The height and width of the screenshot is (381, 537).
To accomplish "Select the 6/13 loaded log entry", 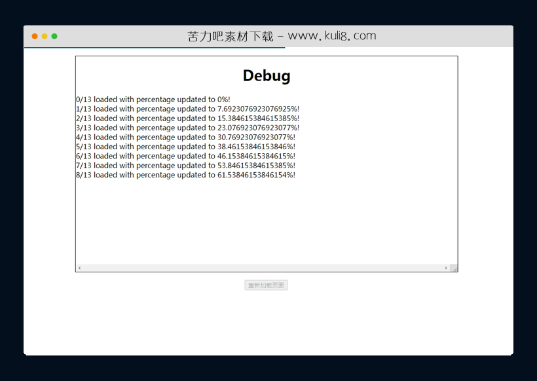I will (187, 156).
